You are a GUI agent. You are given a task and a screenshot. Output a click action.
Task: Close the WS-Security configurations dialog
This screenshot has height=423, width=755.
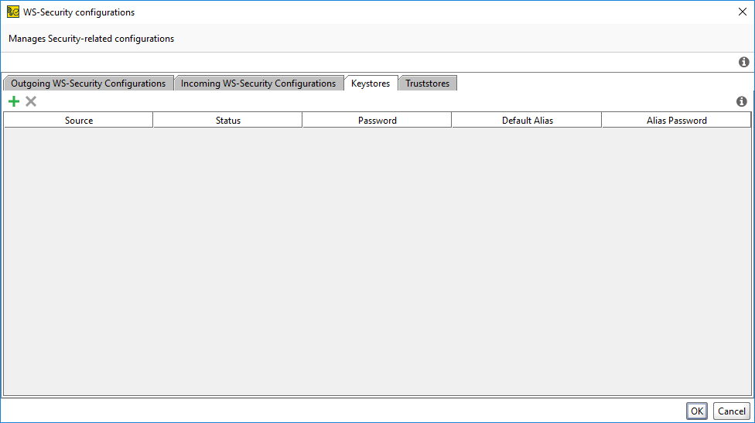741,12
